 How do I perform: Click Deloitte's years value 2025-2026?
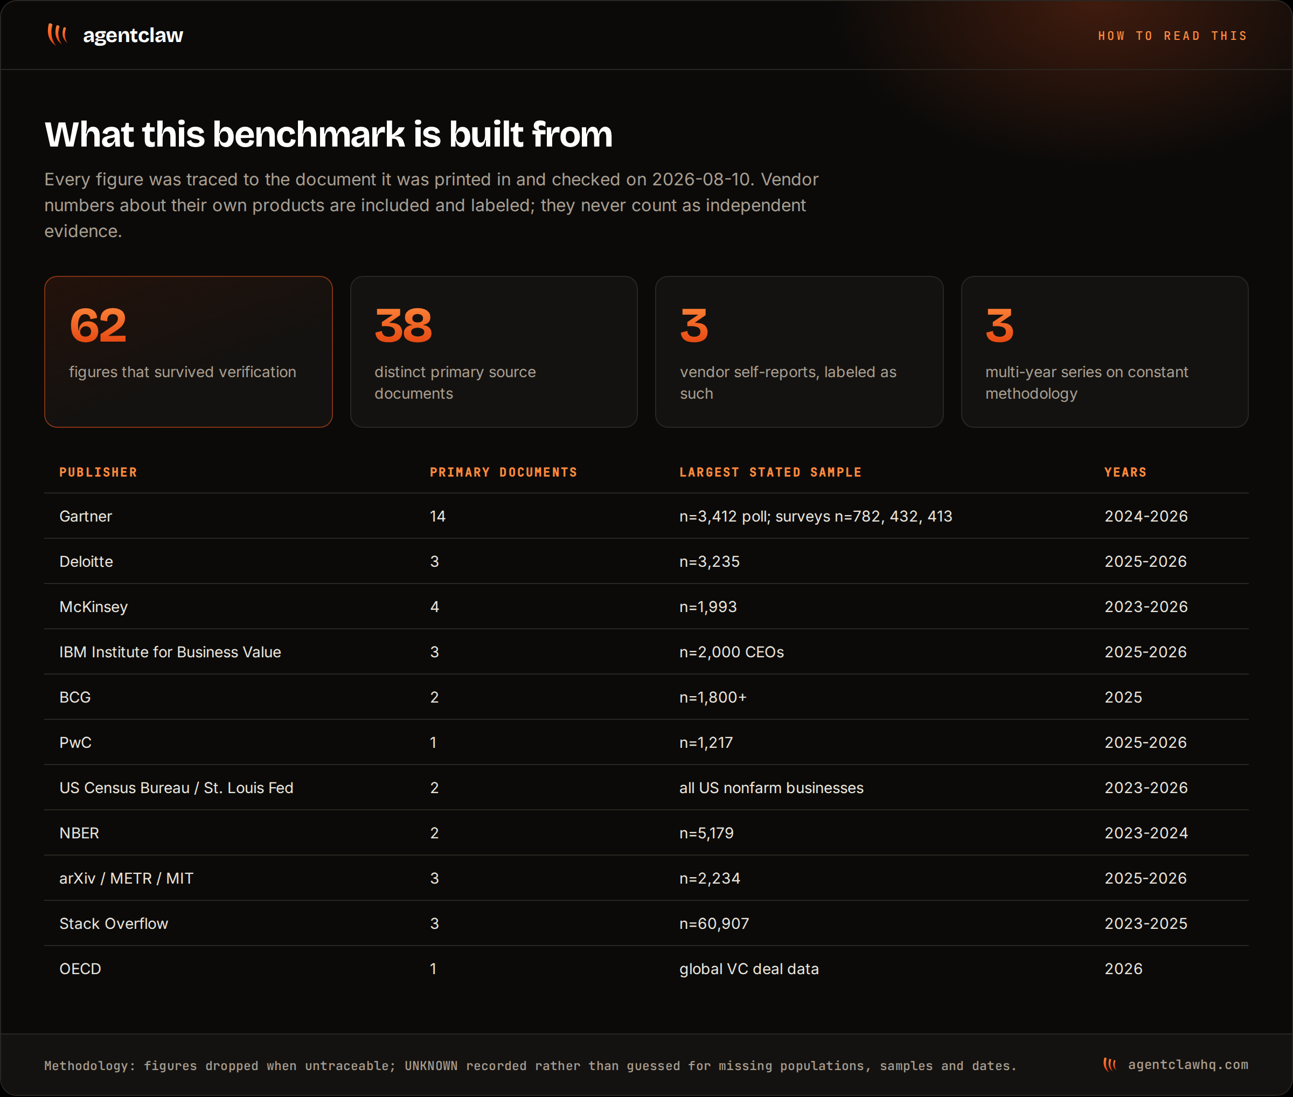pos(1145,561)
